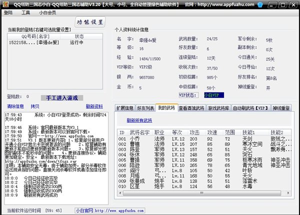Click the VIP状态 label box
Viewport: 300px width, 215px height.
188,95
